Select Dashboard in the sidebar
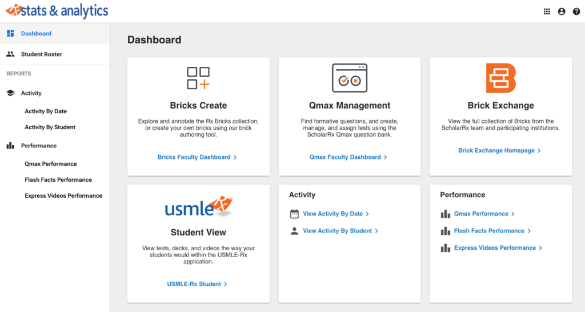The width and height of the screenshot is (585, 312). [x=36, y=34]
